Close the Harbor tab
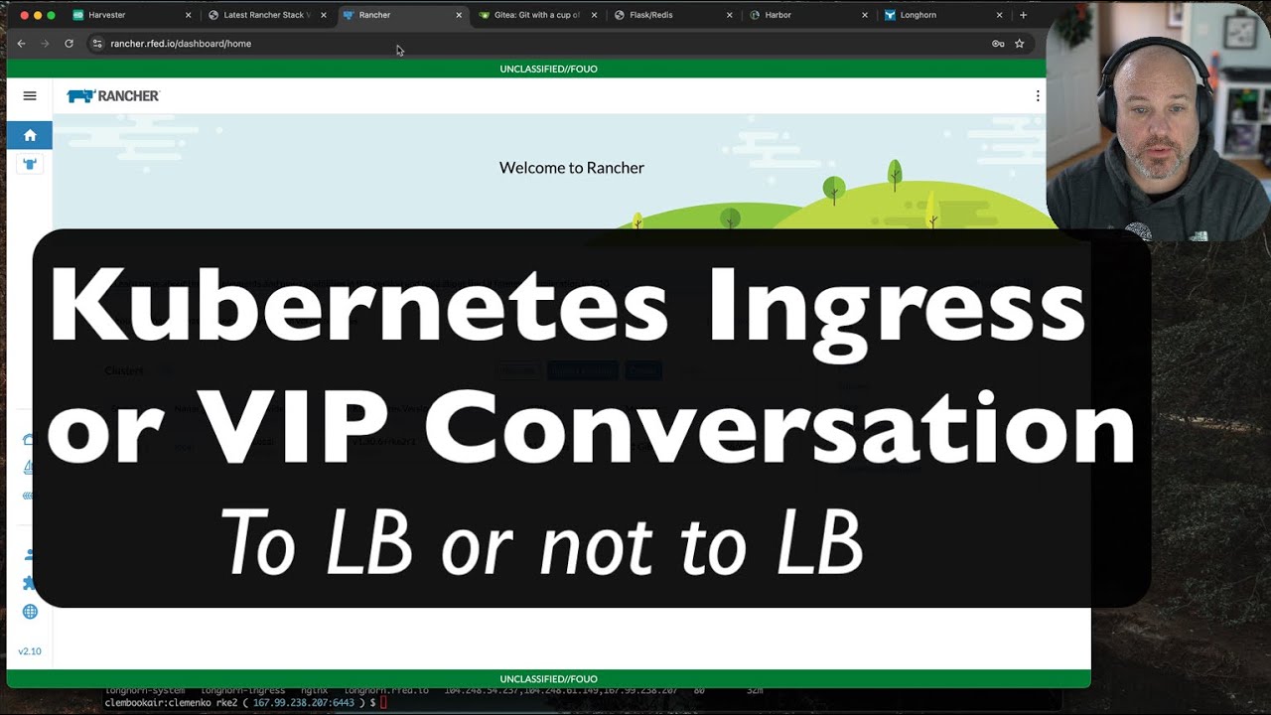Image resolution: width=1271 pixels, height=715 pixels. point(864,15)
